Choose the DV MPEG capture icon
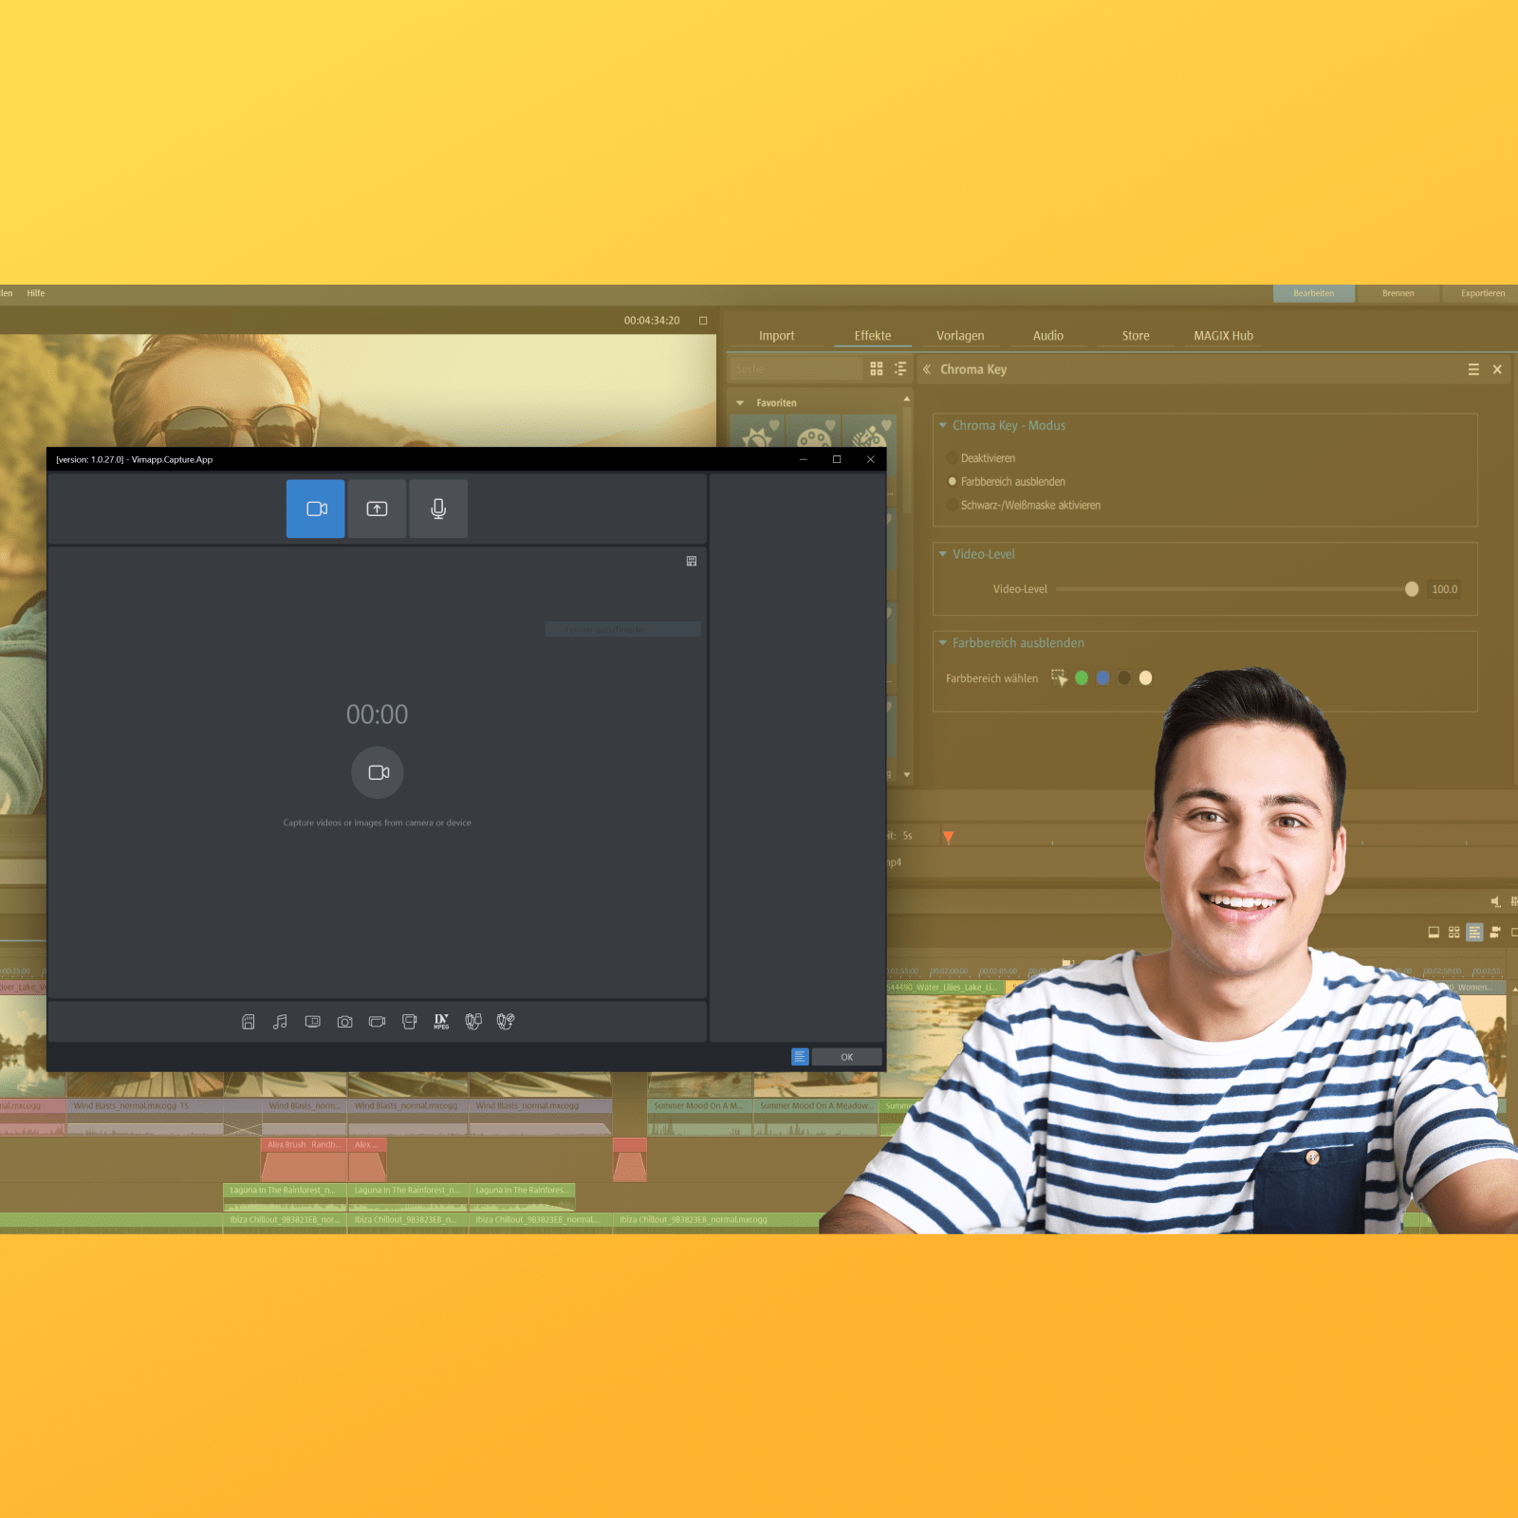This screenshot has height=1518, width=1518. pos(441,1022)
